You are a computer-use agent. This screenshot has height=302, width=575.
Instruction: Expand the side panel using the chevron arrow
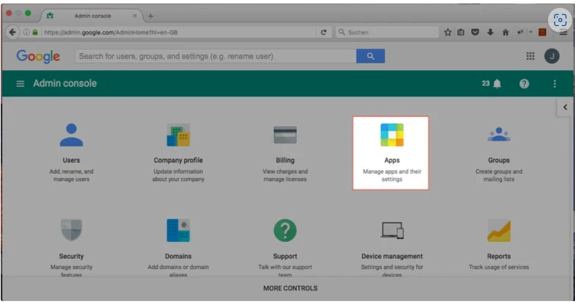tap(565, 107)
